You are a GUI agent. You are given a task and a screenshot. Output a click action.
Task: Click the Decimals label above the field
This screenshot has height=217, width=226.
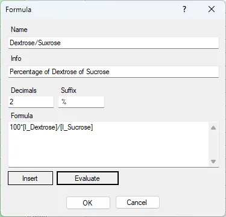[x=24, y=90]
